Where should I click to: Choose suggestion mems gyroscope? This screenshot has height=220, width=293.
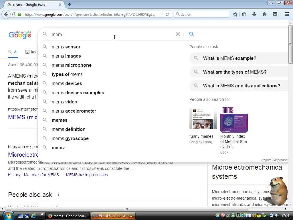coord(70,138)
